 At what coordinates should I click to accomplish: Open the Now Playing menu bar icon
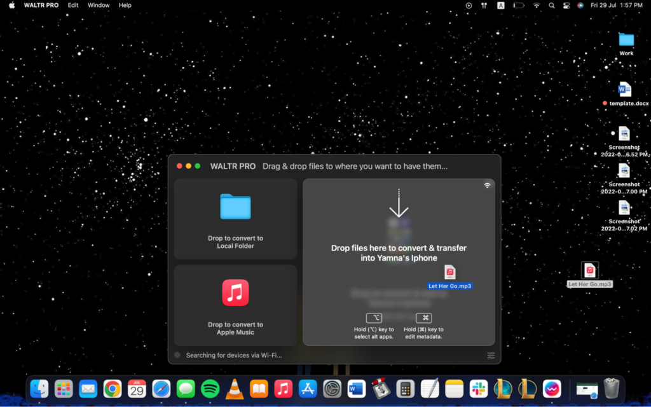tap(469, 5)
